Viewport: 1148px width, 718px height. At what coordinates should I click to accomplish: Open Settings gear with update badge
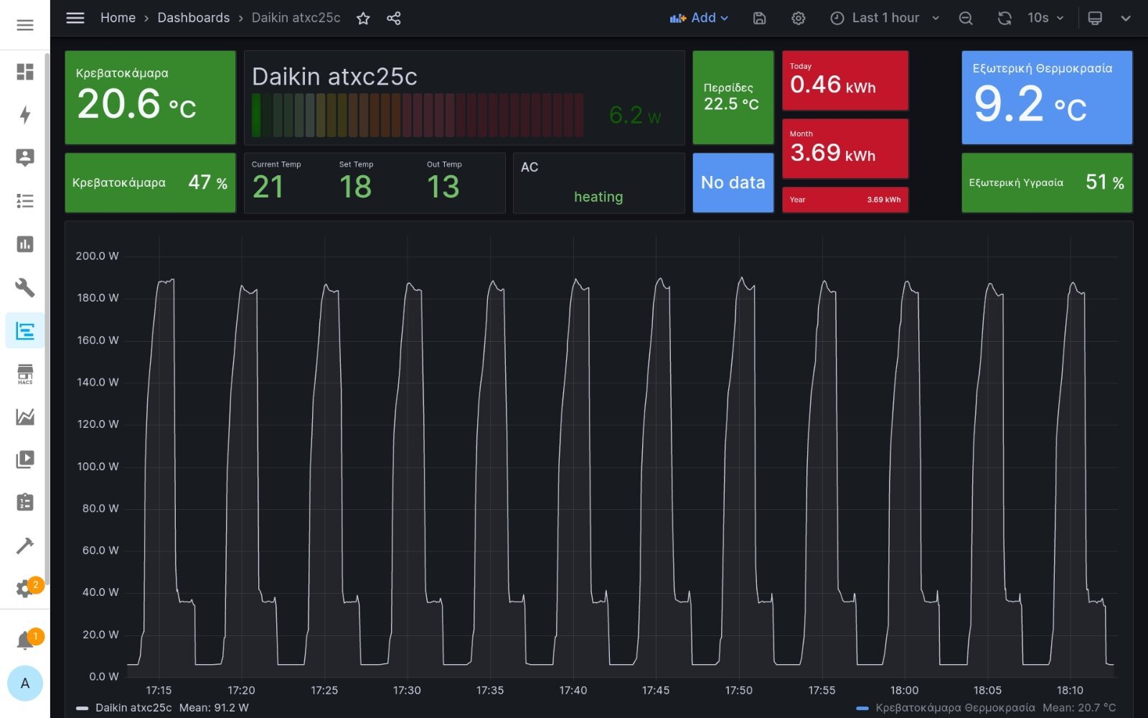[26, 589]
